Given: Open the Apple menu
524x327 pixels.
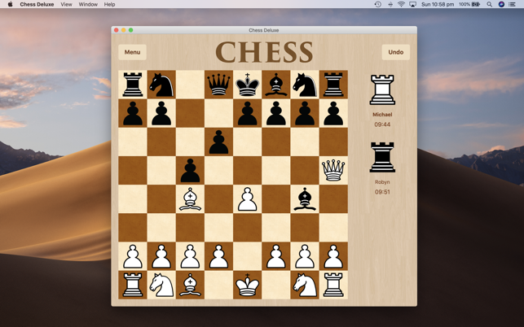Looking at the screenshot, I should [10, 4].
